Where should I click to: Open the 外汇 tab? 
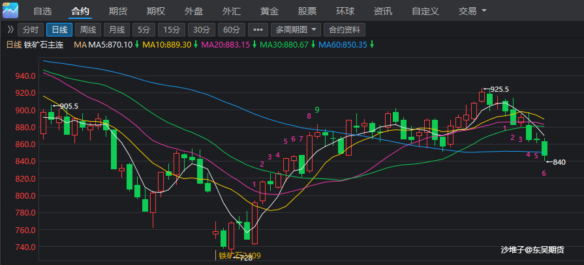(232, 11)
